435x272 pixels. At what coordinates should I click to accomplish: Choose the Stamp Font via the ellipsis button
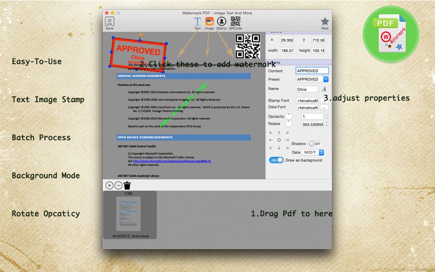(324, 101)
